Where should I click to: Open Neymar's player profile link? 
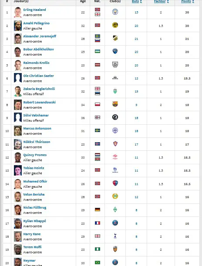(30, 260)
